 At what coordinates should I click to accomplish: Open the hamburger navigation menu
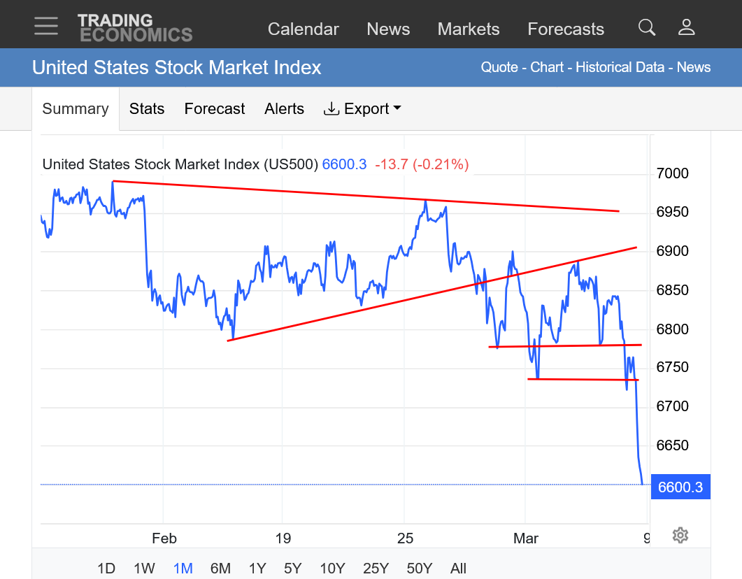pos(46,26)
